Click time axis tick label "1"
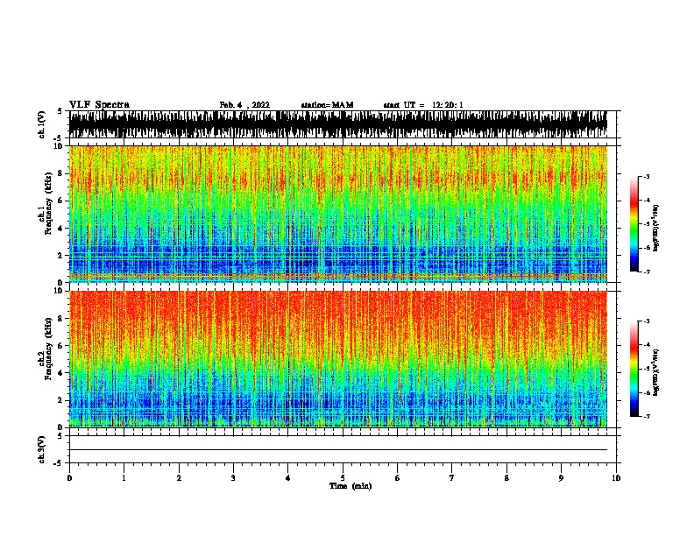The width and height of the screenshot is (694, 536). click(124, 477)
